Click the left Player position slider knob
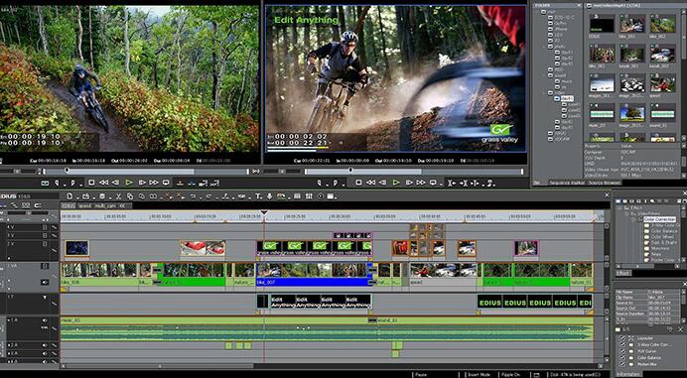Image resolution: width=687 pixels, height=378 pixels. (68, 170)
